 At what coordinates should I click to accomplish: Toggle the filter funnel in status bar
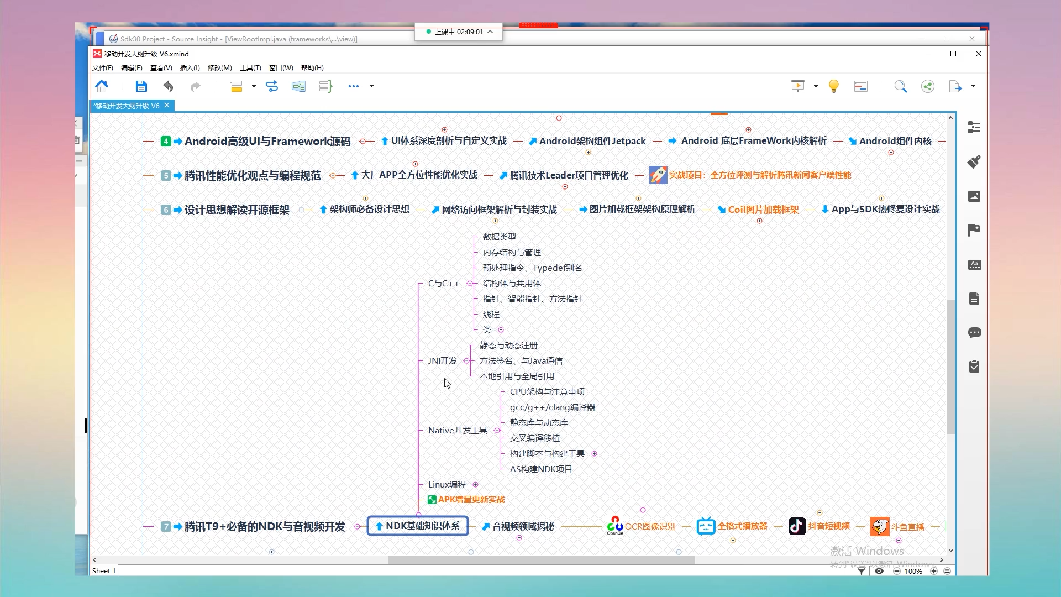(x=861, y=571)
